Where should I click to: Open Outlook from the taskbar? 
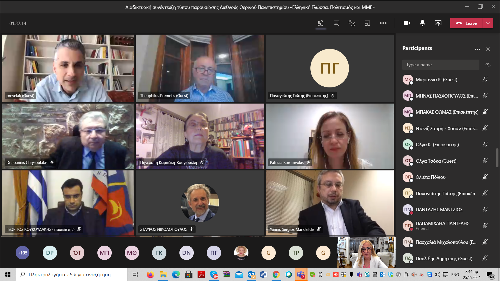click(x=252, y=274)
